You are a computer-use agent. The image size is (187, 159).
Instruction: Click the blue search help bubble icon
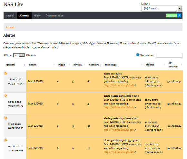point(137,55)
